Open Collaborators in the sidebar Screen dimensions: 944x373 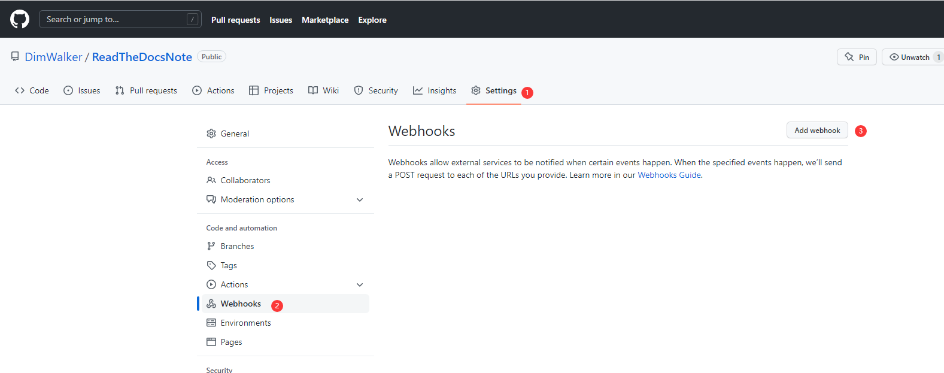coord(286,180)
